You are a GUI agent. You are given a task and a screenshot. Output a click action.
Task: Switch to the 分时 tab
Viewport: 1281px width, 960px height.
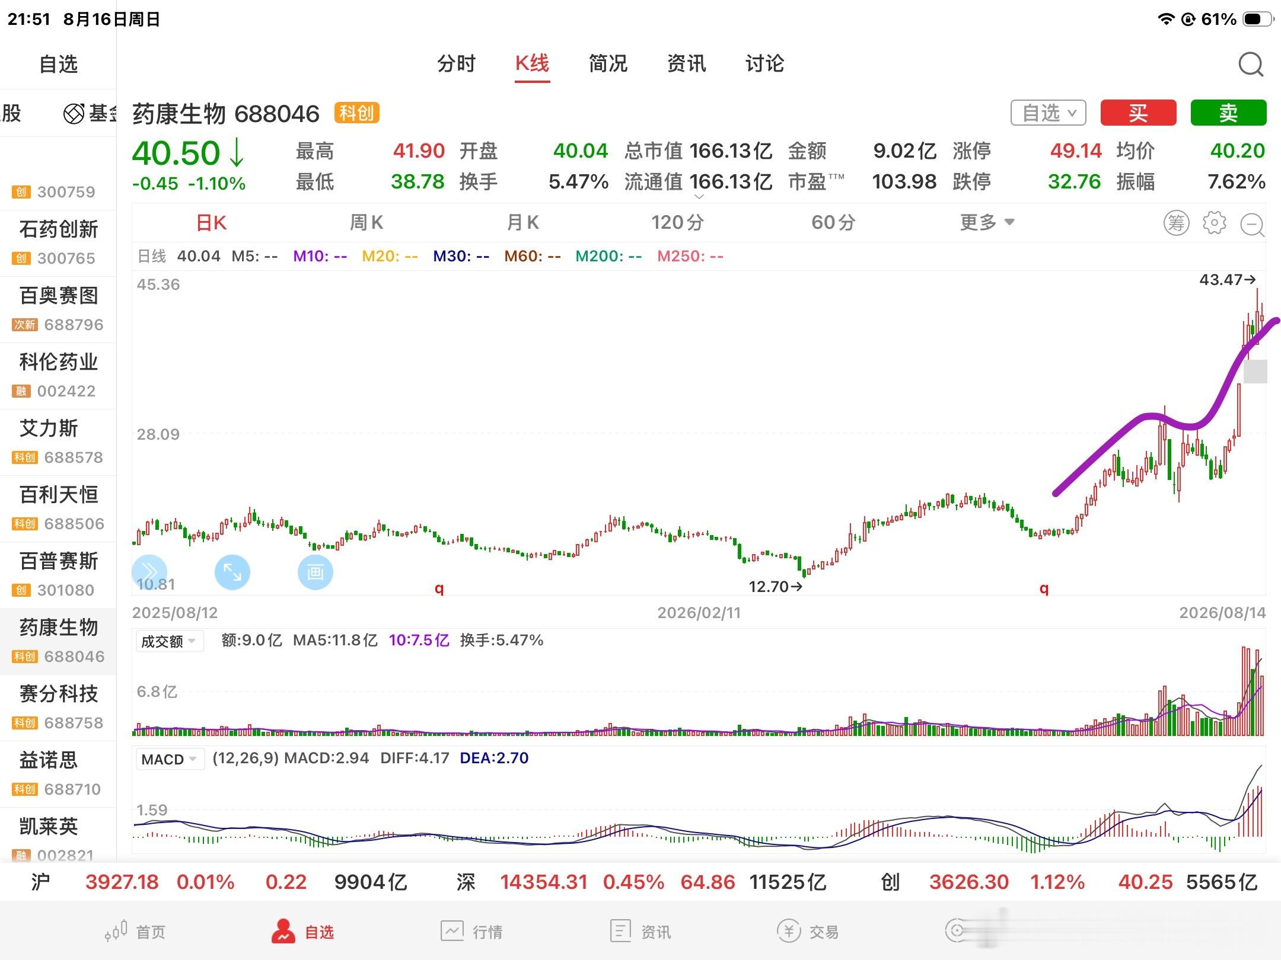click(456, 63)
